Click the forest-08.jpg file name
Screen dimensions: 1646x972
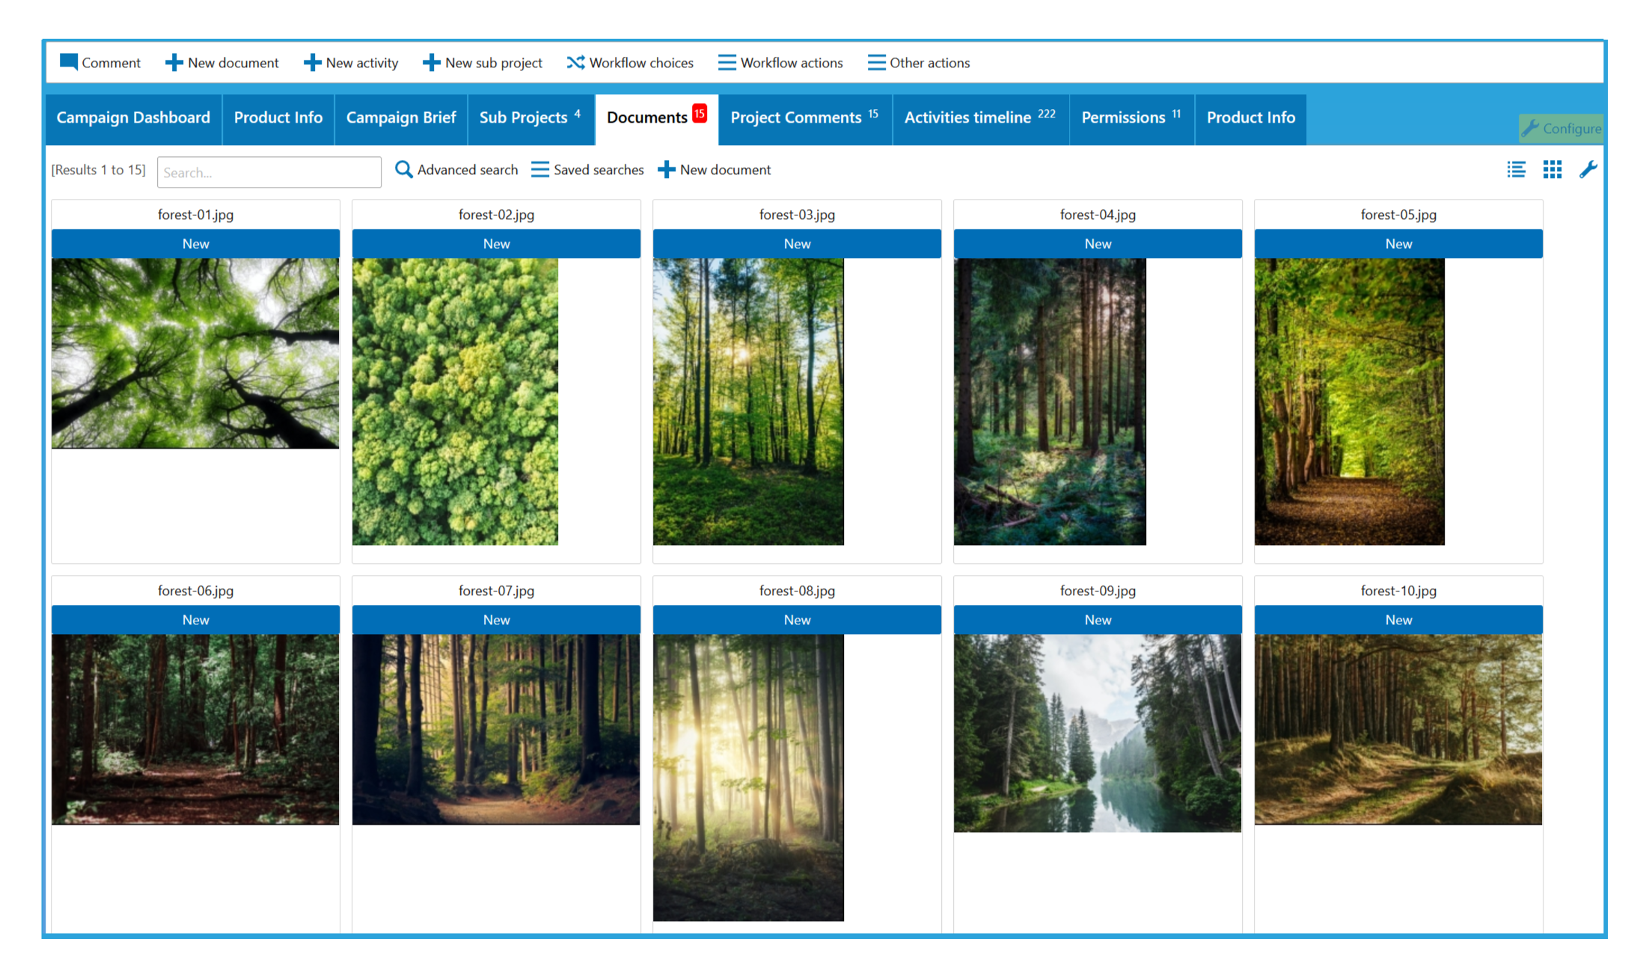click(x=797, y=591)
